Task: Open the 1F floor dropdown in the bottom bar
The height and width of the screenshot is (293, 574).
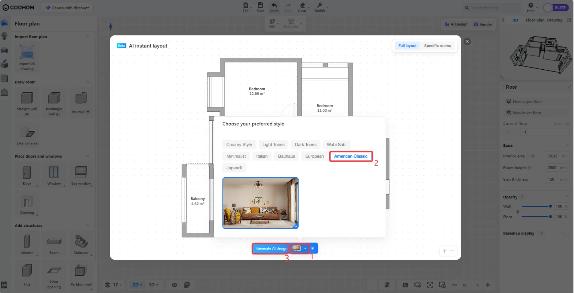Action: [x=114, y=285]
